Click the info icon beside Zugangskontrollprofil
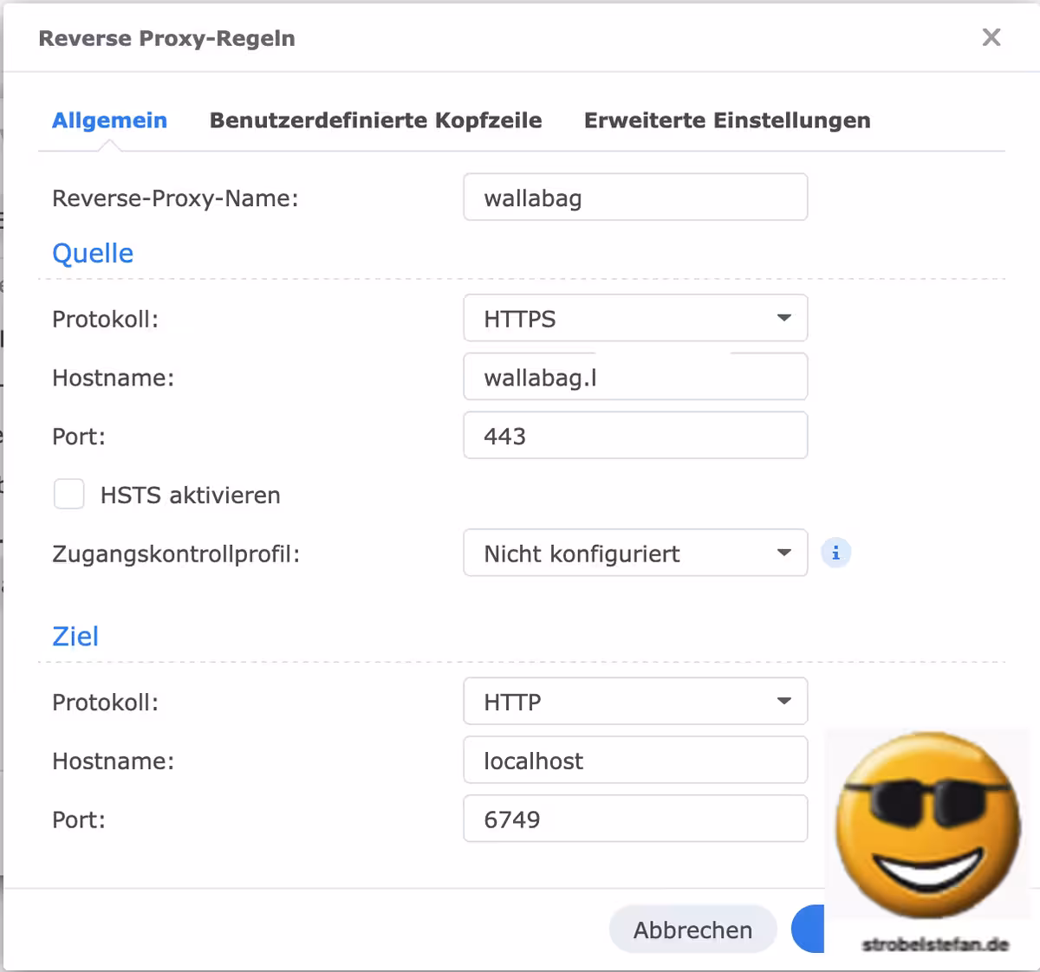This screenshot has width=1040, height=972. pos(835,553)
